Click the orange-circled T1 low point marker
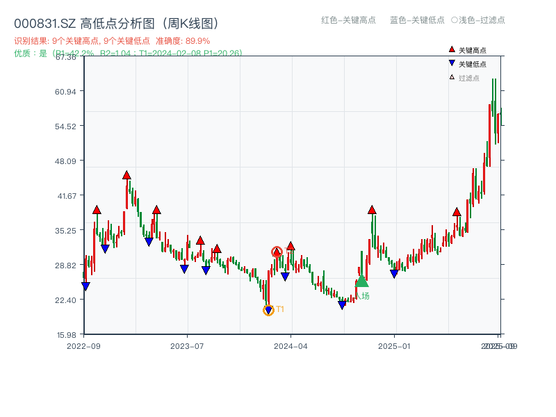The image size is (556, 417). [268, 309]
